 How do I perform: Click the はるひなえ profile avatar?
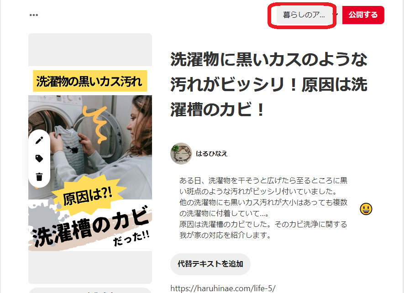point(181,154)
